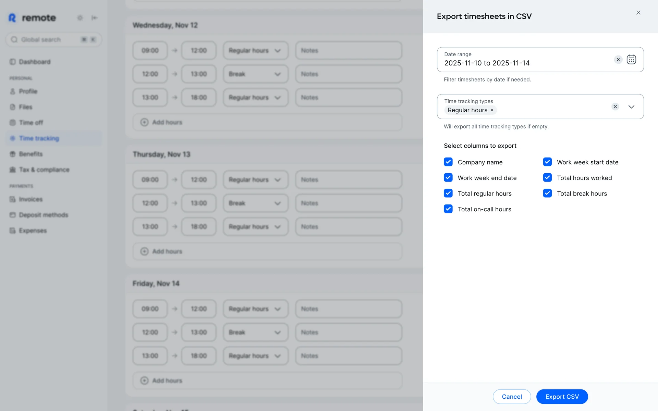
Task: Remove the Regular hours tag
Action: point(492,110)
